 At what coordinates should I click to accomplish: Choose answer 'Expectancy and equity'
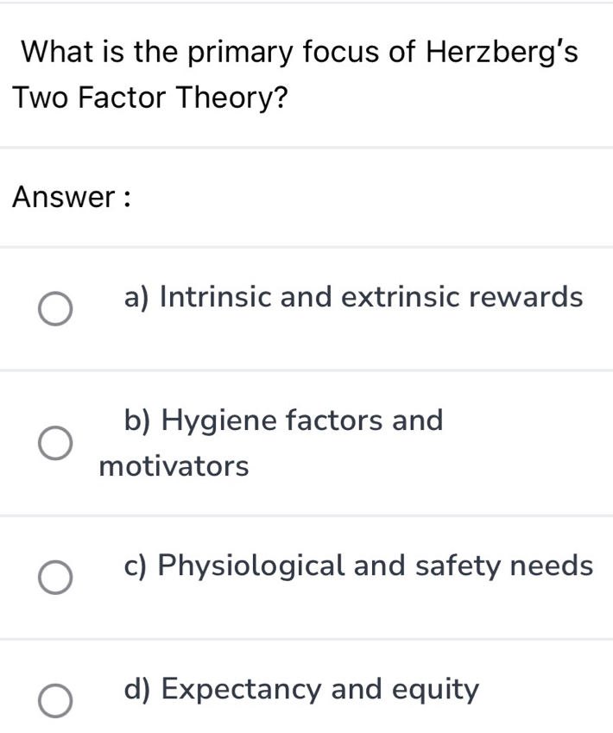point(300,689)
